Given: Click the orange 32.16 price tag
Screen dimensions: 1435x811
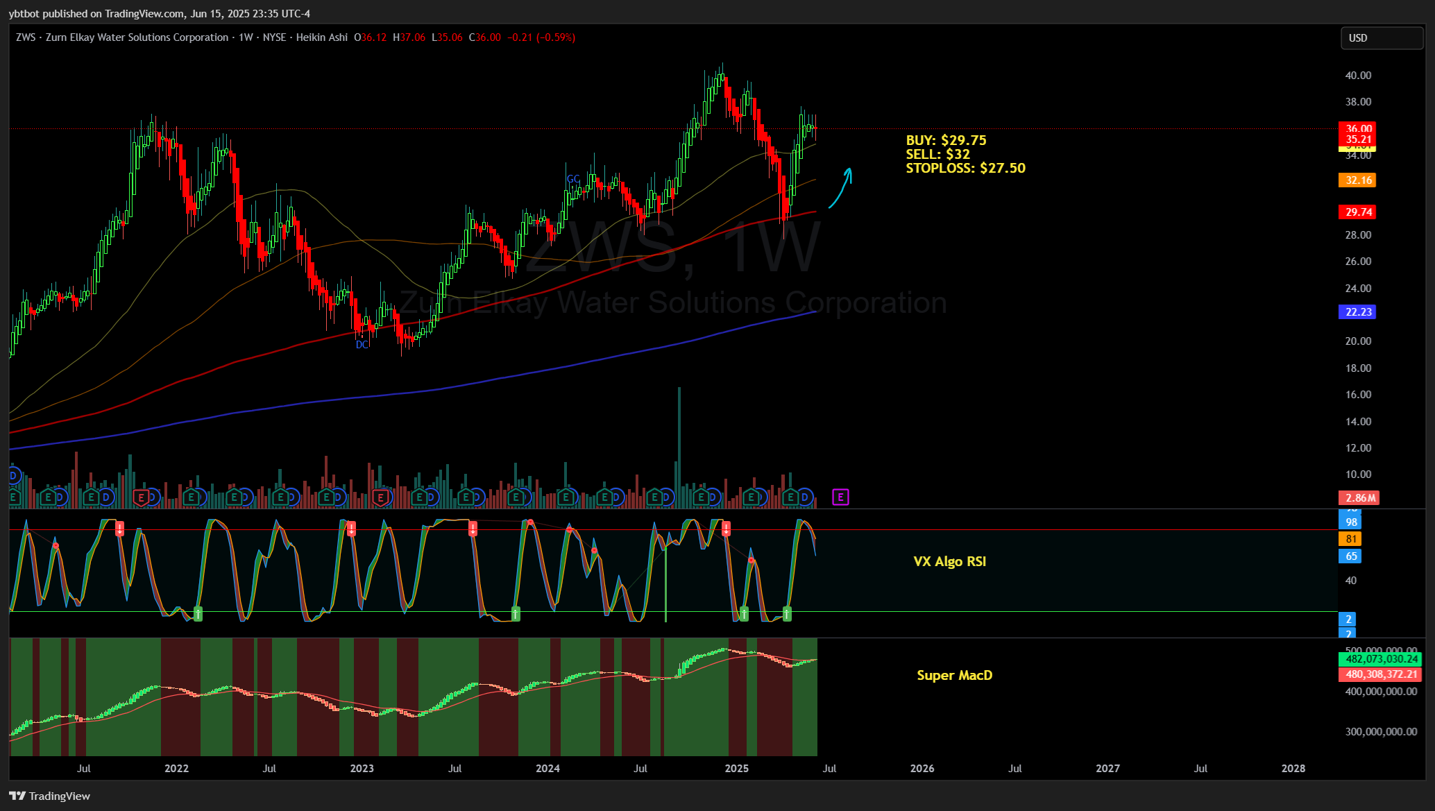Looking at the screenshot, I should coord(1357,180).
